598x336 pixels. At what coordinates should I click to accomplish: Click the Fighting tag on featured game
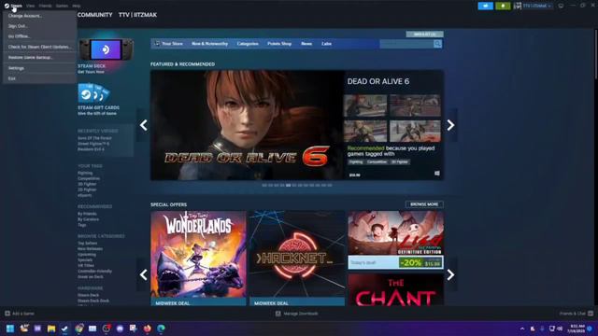coord(356,161)
